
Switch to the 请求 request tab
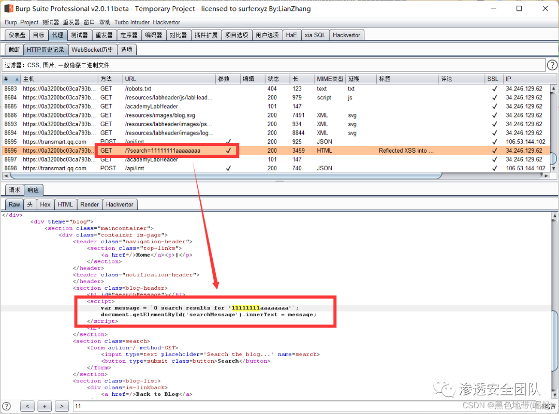click(x=14, y=190)
